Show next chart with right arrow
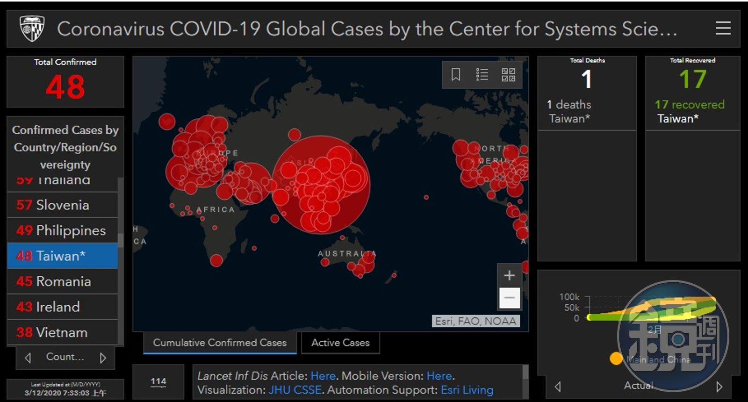The width and height of the screenshot is (748, 402). point(719,387)
